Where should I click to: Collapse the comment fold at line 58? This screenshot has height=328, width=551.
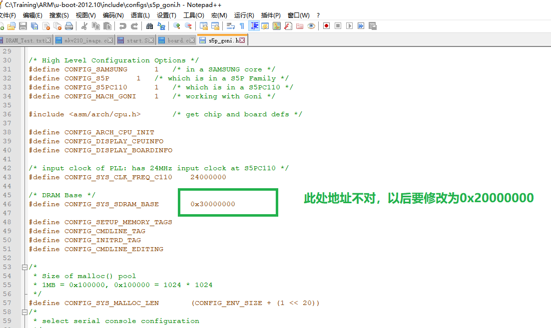tap(24, 312)
